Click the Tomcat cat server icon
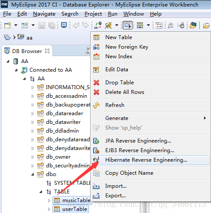211x213 pixels. [108, 25]
